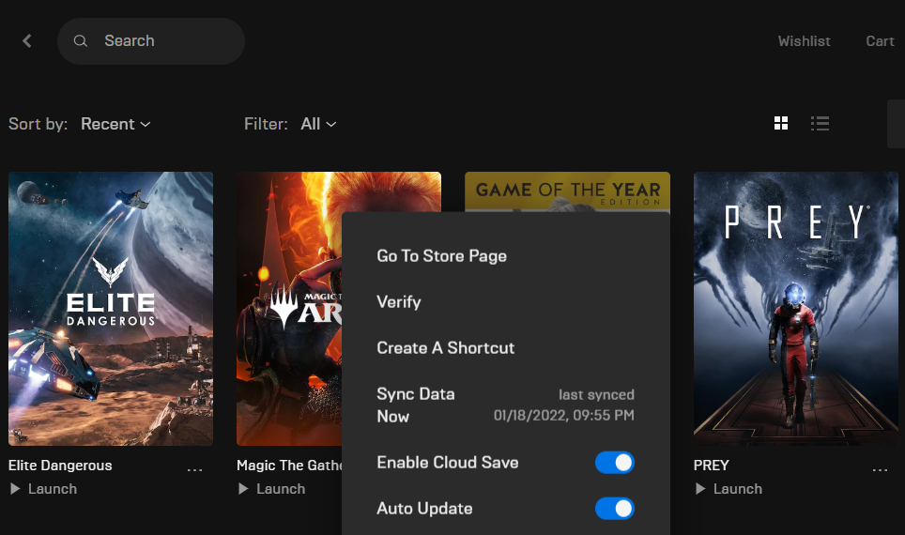The width and height of the screenshot is (905, 535).
Task: Open PREY three-dot options menu
Action: tap(880, 470)
